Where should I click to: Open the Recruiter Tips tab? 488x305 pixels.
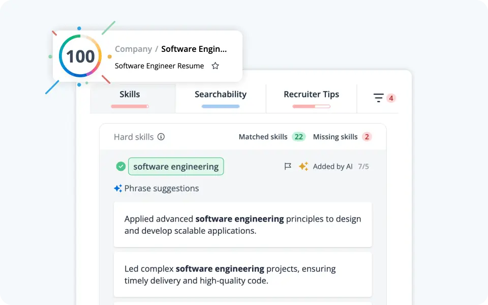(311, 95)
